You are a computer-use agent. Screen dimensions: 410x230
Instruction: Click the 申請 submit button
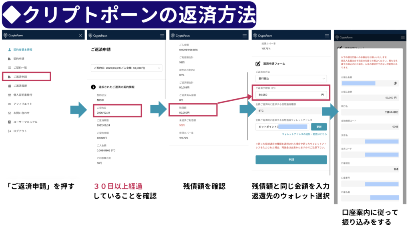(x=291, y=160)
